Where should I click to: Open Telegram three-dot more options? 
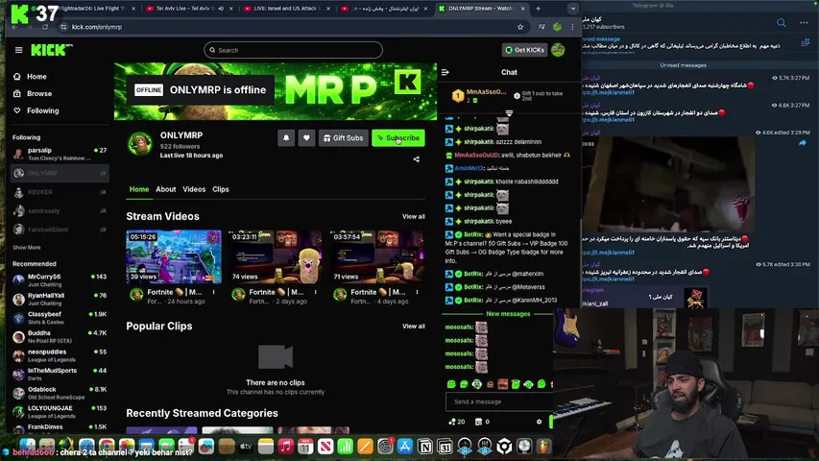[804, 22]
